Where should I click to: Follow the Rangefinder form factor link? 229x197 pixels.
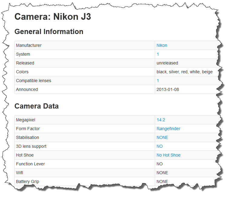(x=168, y=129)
